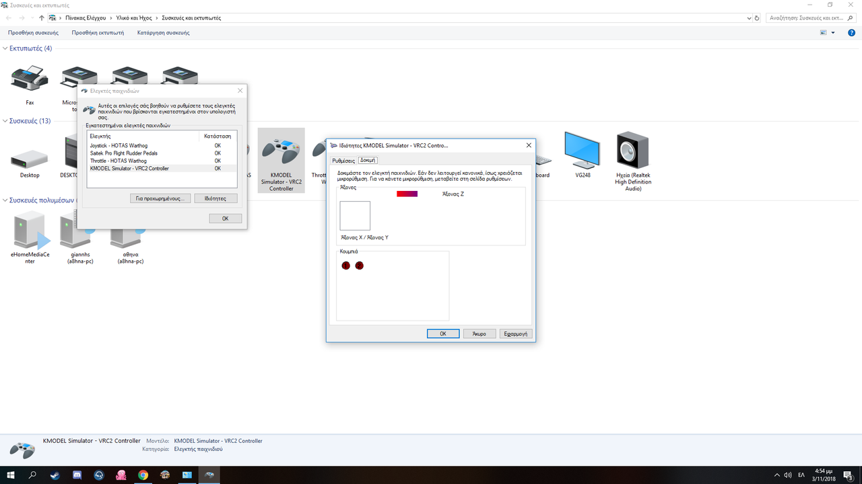Viewport: 862px width, 484px height.
Task: Click the Ιδιότητες button
Action: pos(215,198)
